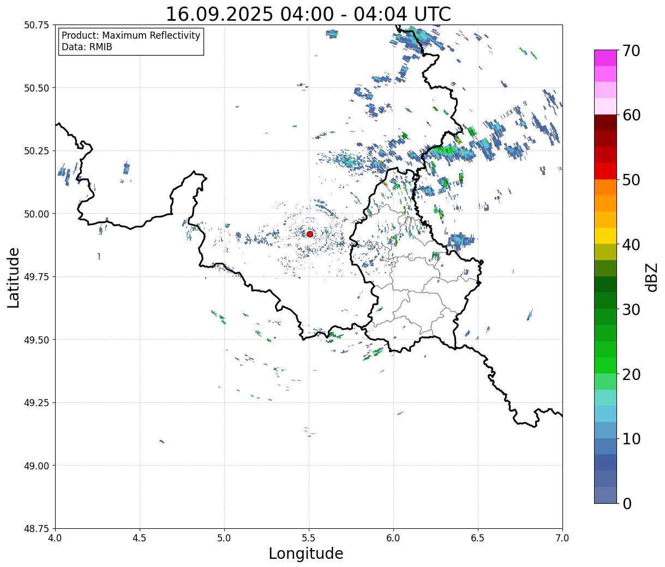Click the colorbar tick label 60
The image size is (665, 567).
point(632,115)
